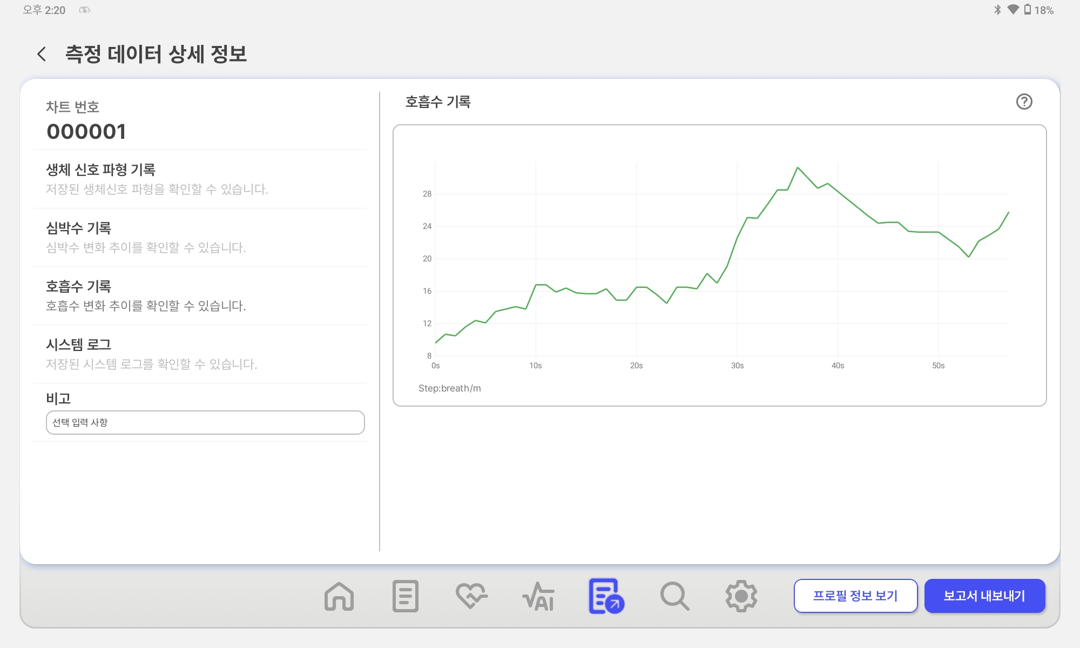
Task: Click the 10s x-axis label
Action: (535, 366)
